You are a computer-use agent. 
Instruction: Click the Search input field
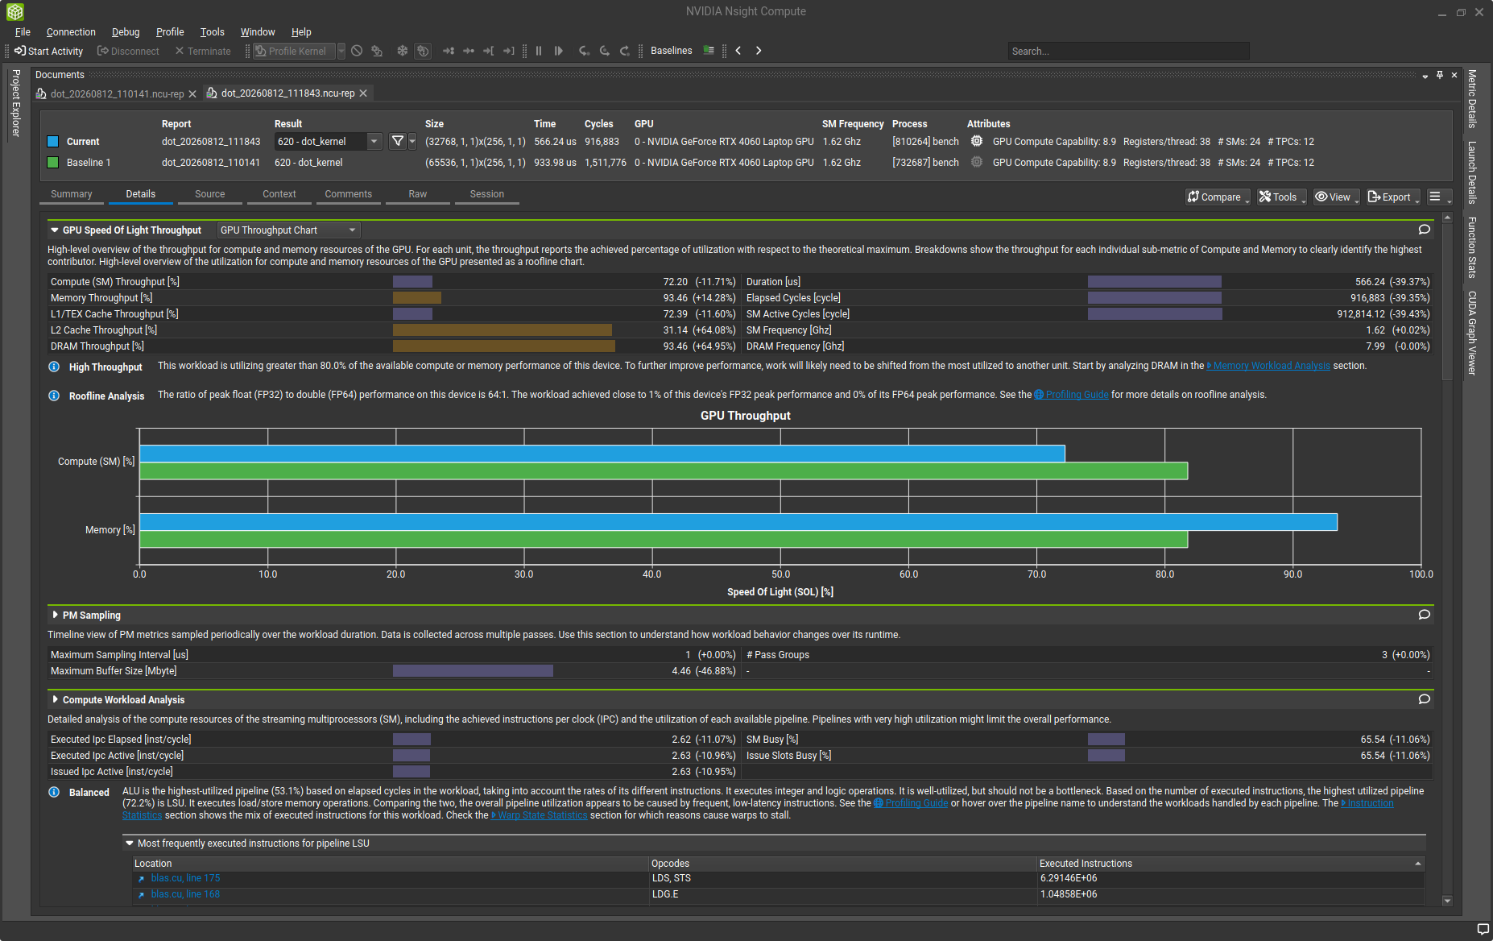coord(1128,51)
